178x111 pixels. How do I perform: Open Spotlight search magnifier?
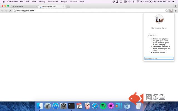[x=169, y=1]
